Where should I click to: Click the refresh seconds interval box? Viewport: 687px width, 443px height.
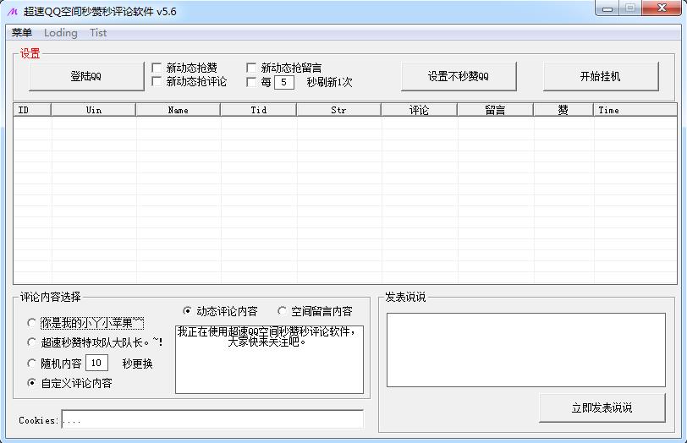pos(283,82)
